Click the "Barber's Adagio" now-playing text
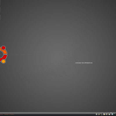The width and height of the screenshot is (116, 116). click(x=10, y=114)
